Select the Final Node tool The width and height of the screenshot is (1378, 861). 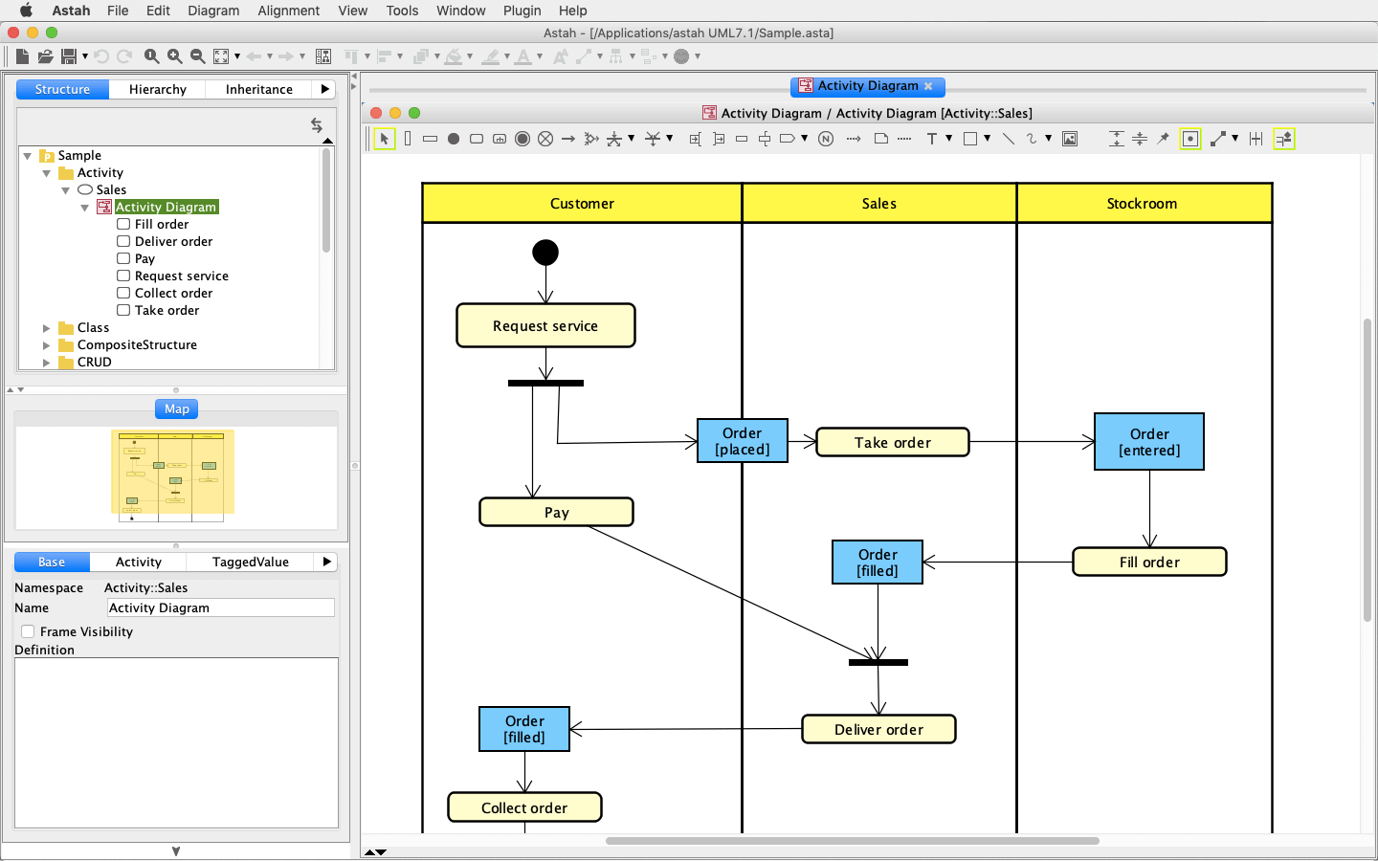(x=522, y=139)
